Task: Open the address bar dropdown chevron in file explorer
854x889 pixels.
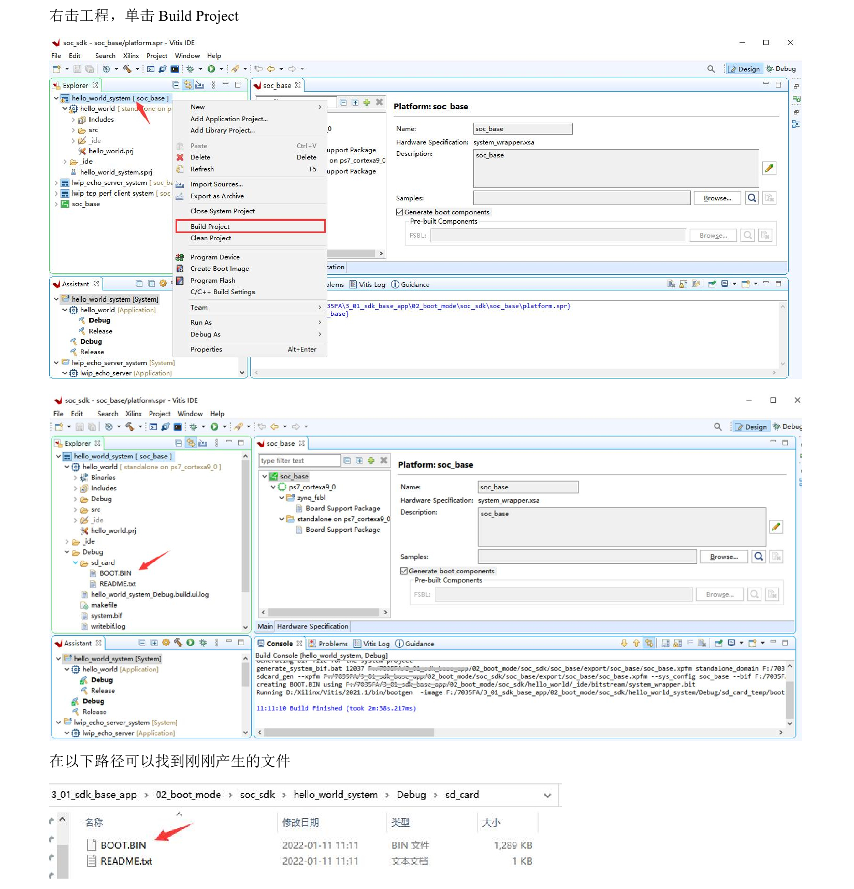Action: [547, 795]
